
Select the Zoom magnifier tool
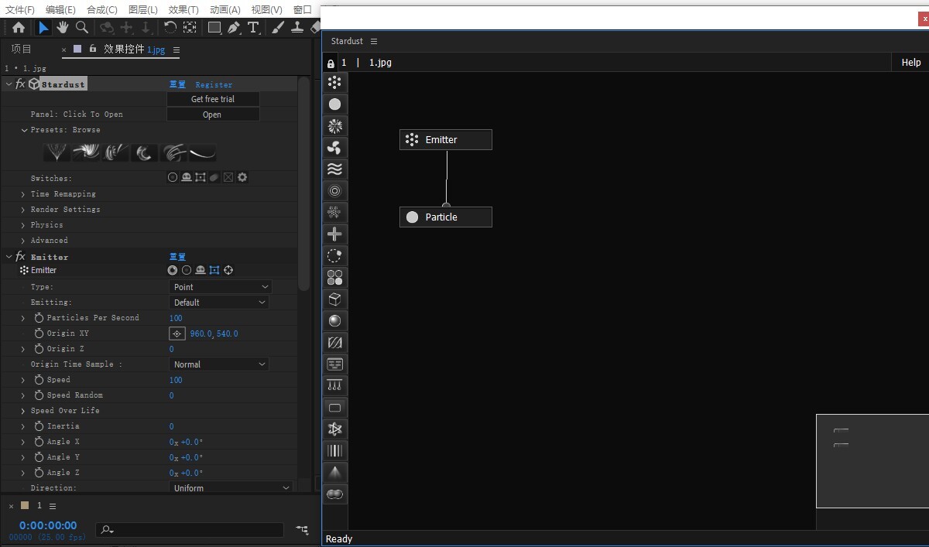[x=81, y=27]
